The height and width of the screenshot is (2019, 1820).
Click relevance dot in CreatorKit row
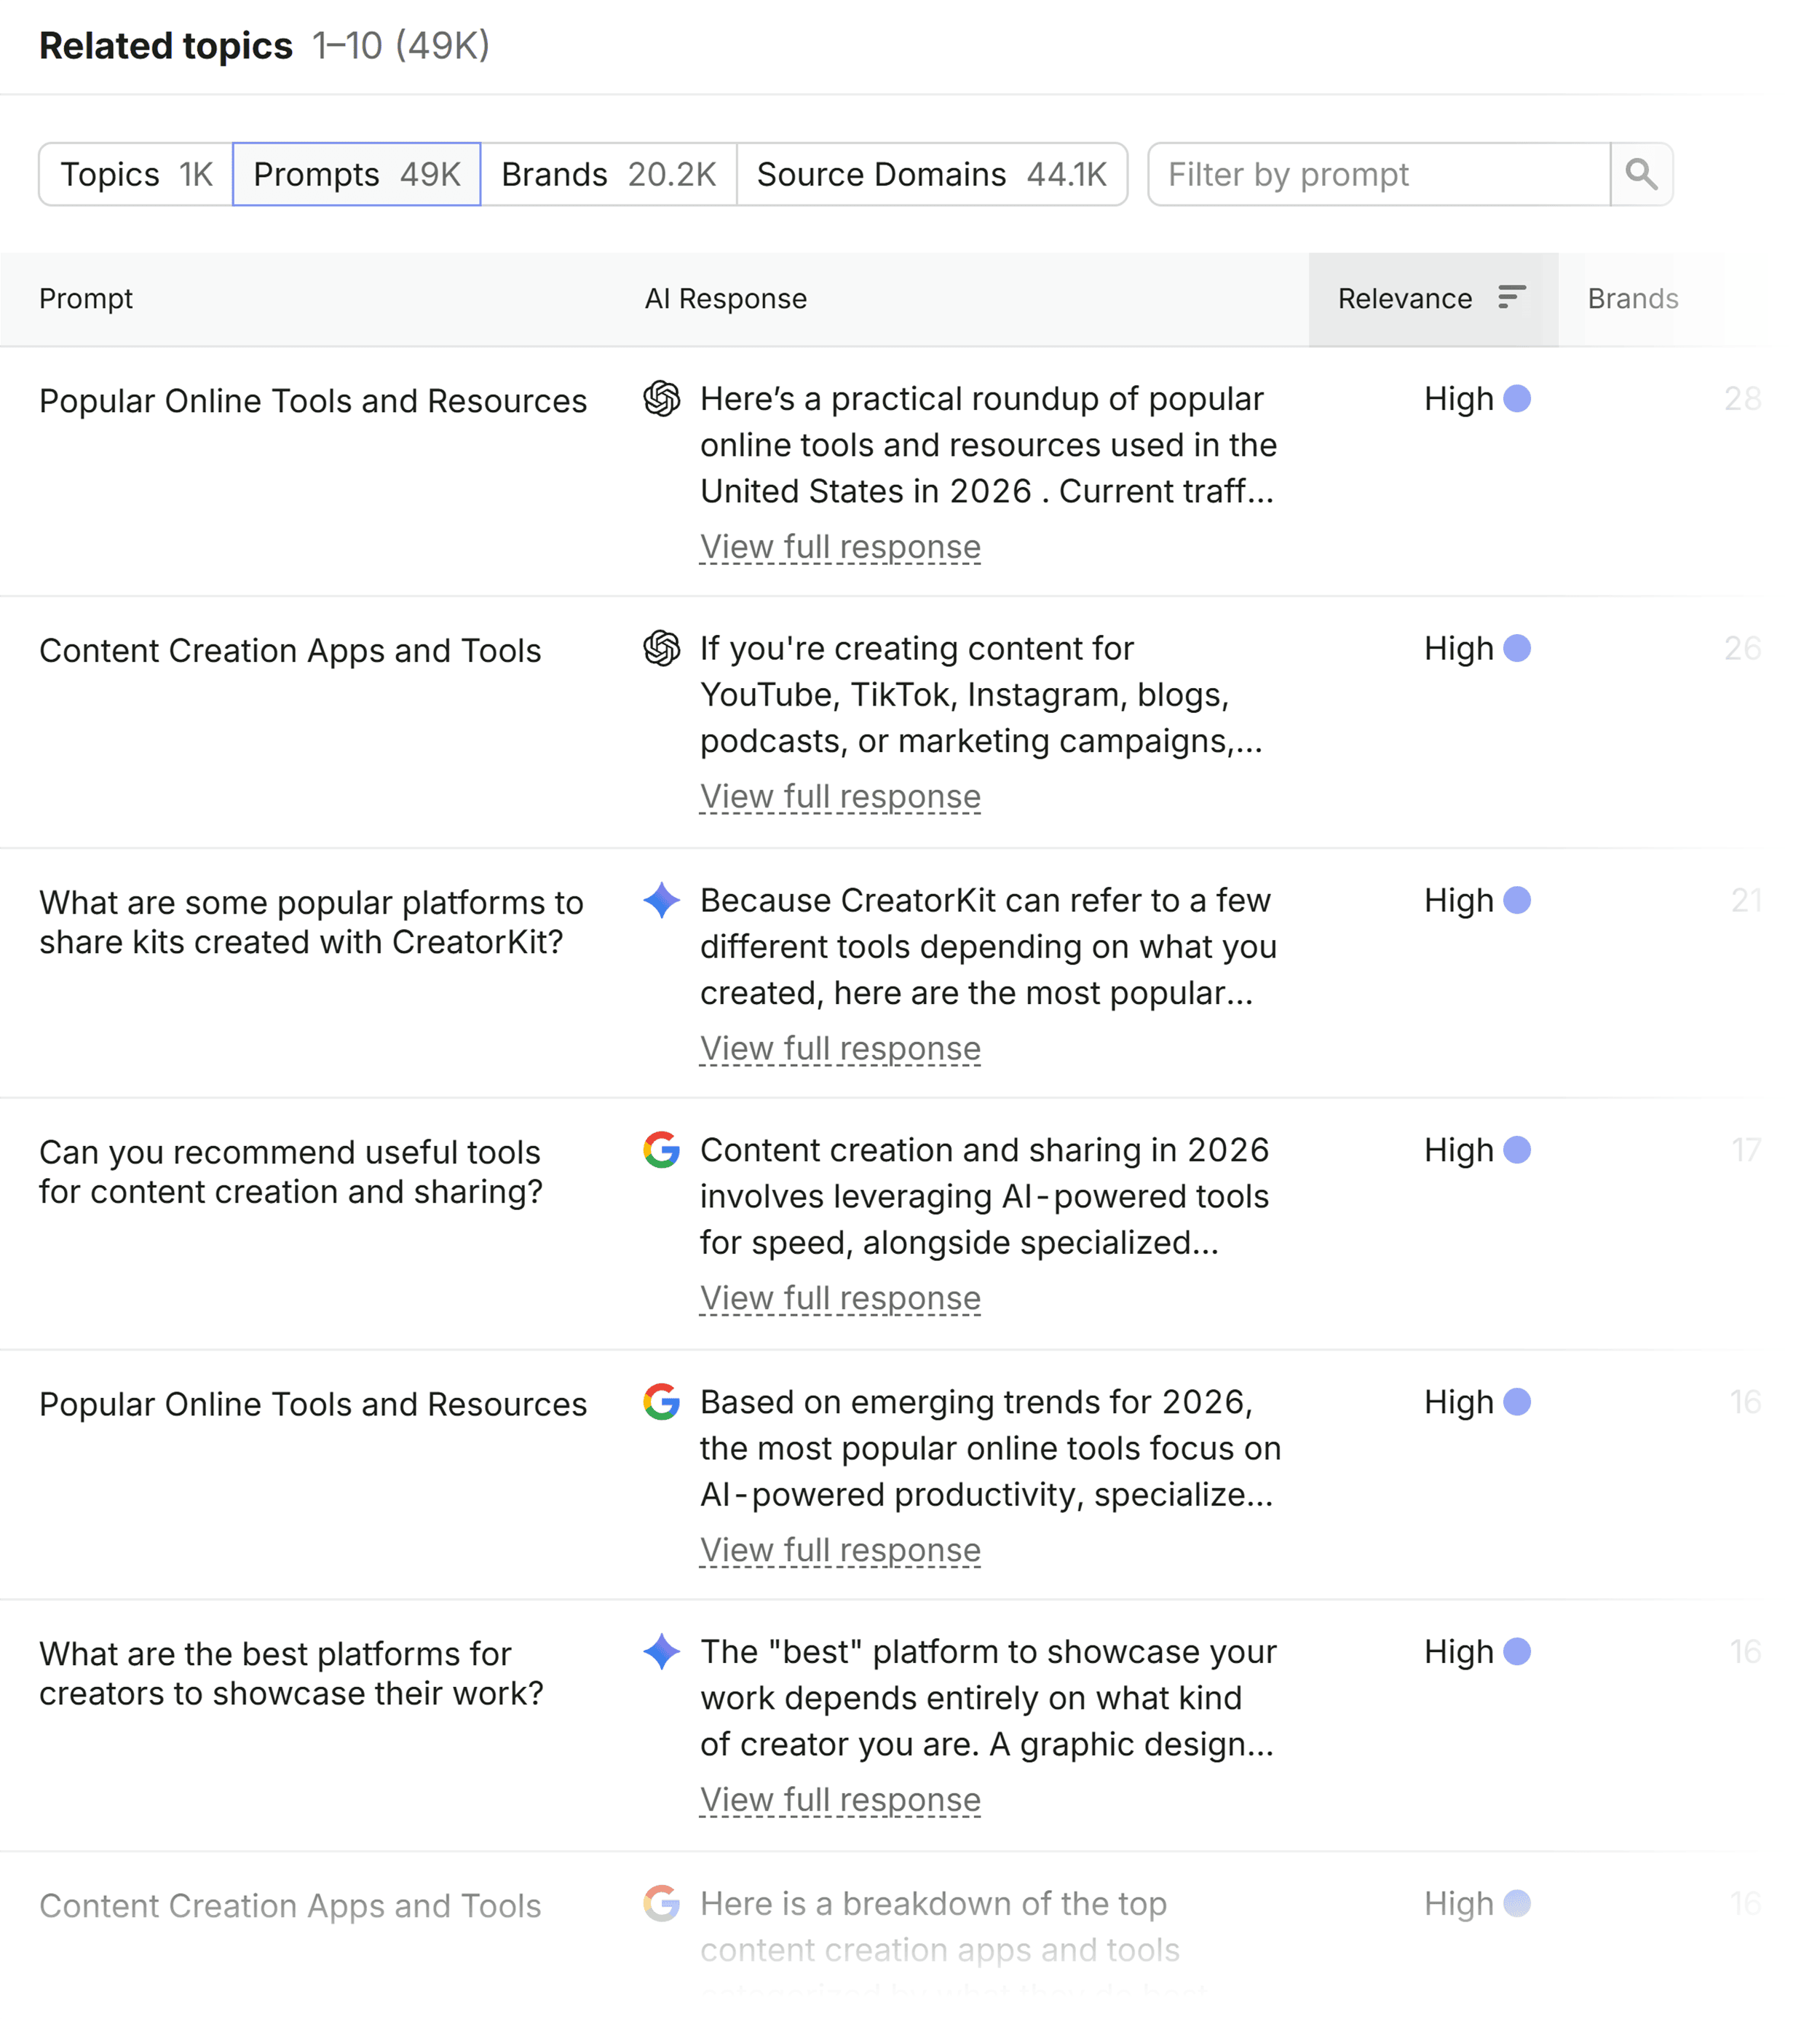coord(1517,900)
